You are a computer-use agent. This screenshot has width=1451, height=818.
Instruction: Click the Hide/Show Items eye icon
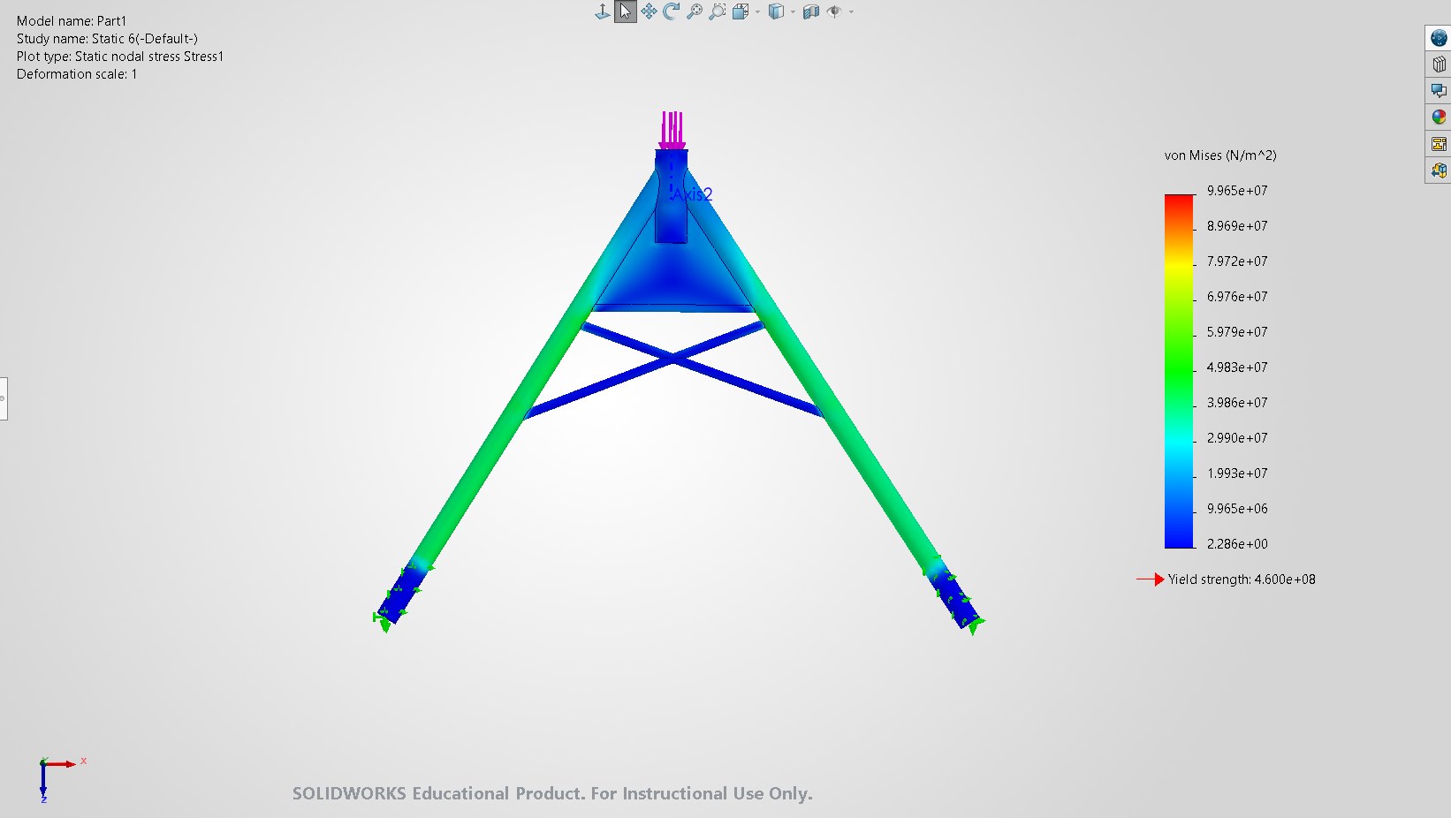[834, 11]
